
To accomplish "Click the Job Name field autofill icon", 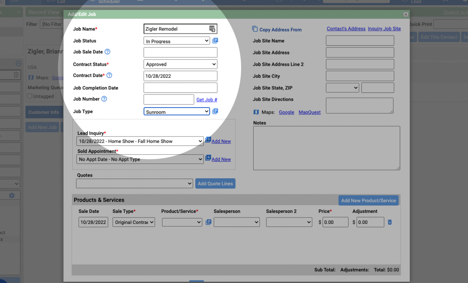I will coord(212,29).
